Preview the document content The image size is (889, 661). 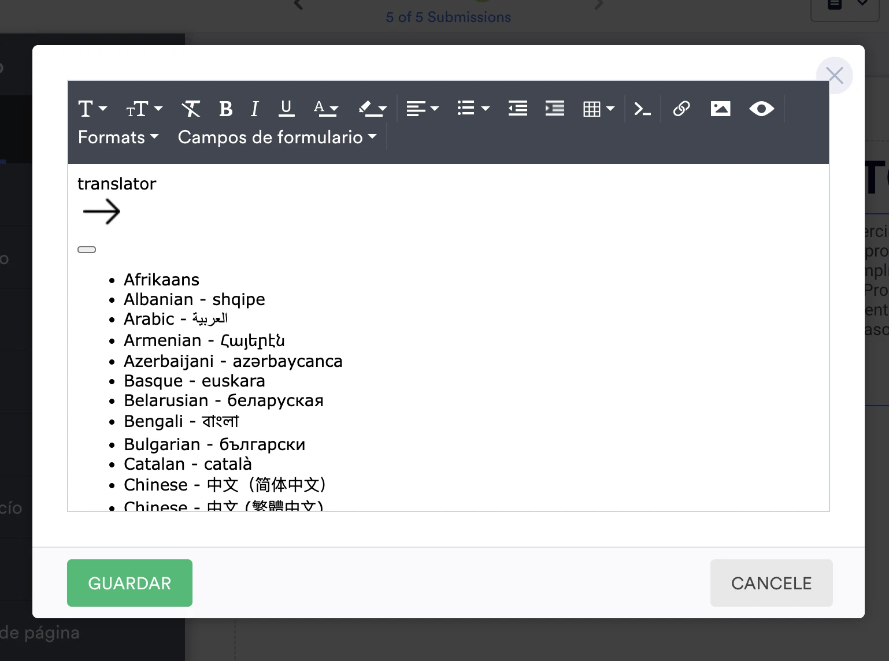point(761,109)
